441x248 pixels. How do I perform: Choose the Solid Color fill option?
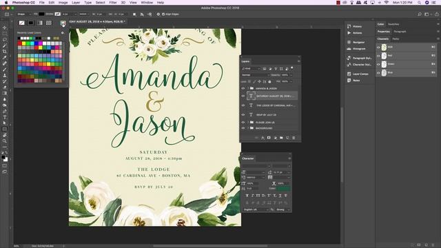click(x=30, y=23)
